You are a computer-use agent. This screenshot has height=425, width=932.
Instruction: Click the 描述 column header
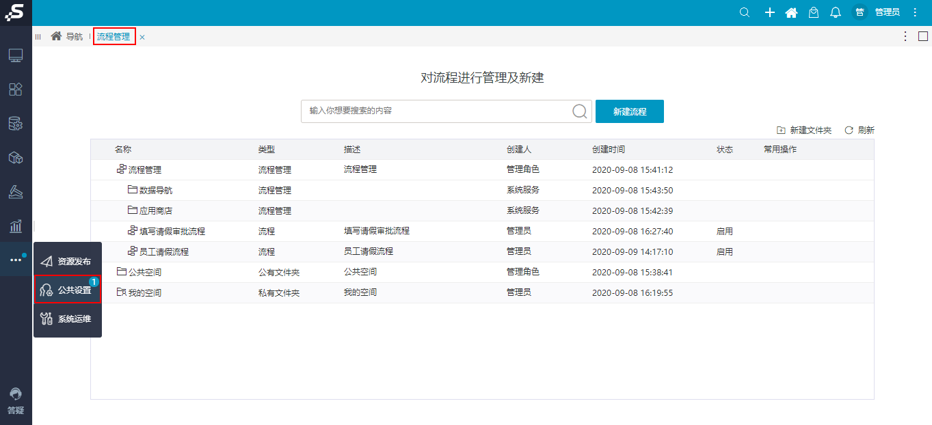(x=352, y=149)
